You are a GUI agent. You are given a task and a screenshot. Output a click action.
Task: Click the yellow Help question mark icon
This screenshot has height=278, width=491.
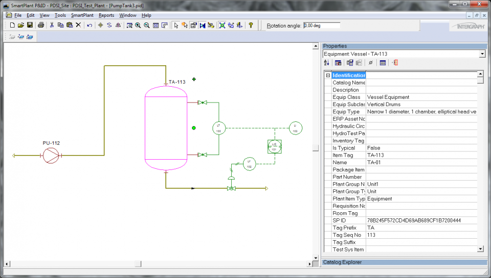pos(251,25)
